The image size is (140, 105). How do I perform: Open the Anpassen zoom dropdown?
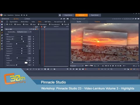(77, 66)
